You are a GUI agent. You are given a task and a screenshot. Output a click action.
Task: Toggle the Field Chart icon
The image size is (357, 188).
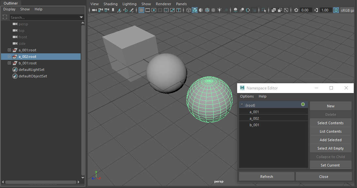pos(166,10)
